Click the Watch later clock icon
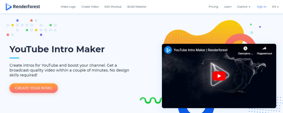 [x=245, y=48]
